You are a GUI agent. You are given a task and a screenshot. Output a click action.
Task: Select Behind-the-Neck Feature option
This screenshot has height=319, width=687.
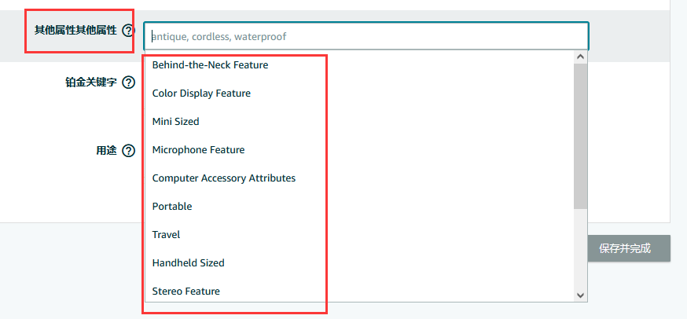click(210, 65)
